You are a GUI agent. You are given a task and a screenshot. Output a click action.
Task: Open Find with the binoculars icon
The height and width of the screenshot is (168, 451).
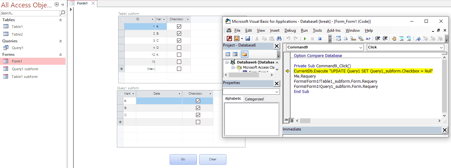[x=279, y=38]
